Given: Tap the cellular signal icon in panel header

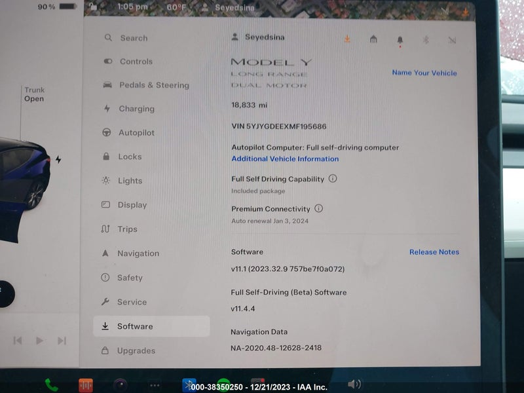Looking at the screenshot, I should click(452, 41).
